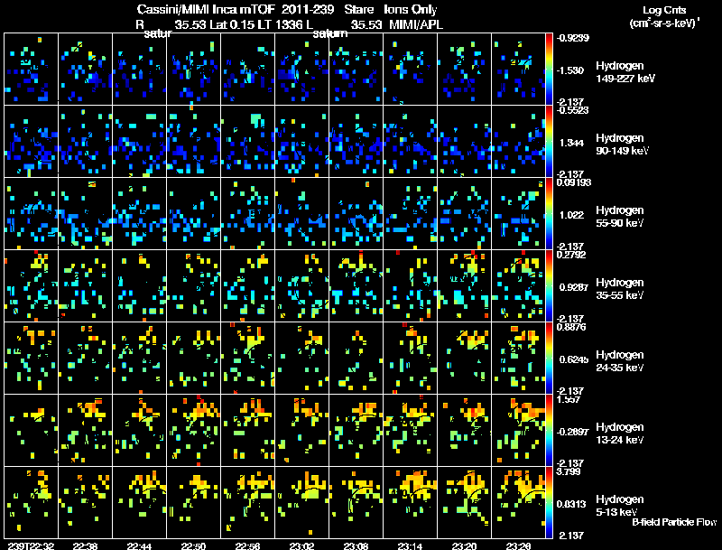
Task: Click the Hydrogen 55-90 keV row label
Action: click(620, 217)
